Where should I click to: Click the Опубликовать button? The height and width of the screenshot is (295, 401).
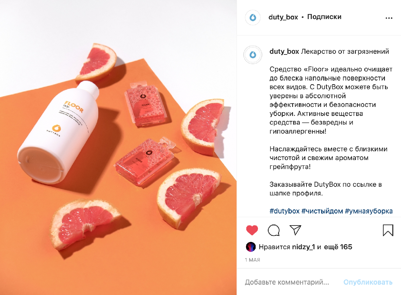(x=368, y=282)
